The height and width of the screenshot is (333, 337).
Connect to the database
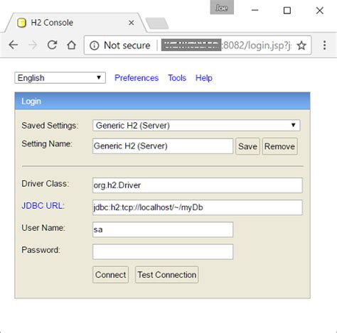coord(110,275)
